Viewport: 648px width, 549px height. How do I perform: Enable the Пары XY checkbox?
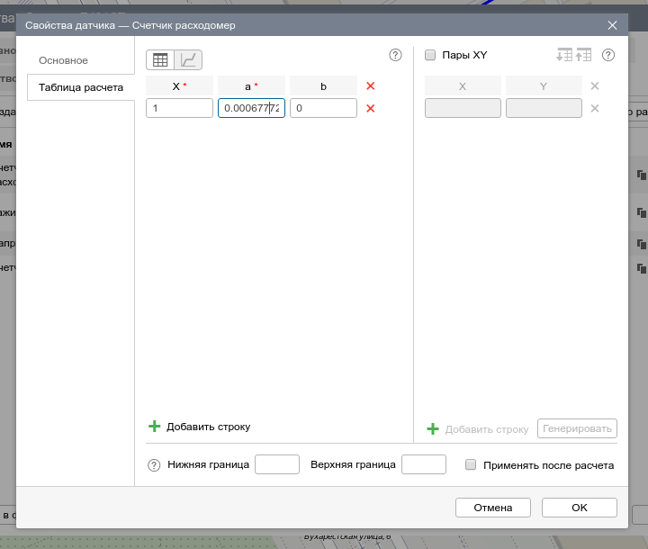coord(430,55)
